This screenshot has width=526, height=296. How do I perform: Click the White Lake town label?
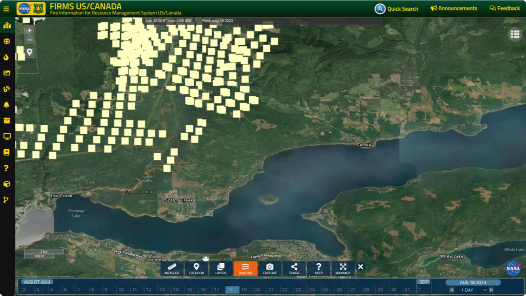452,256
